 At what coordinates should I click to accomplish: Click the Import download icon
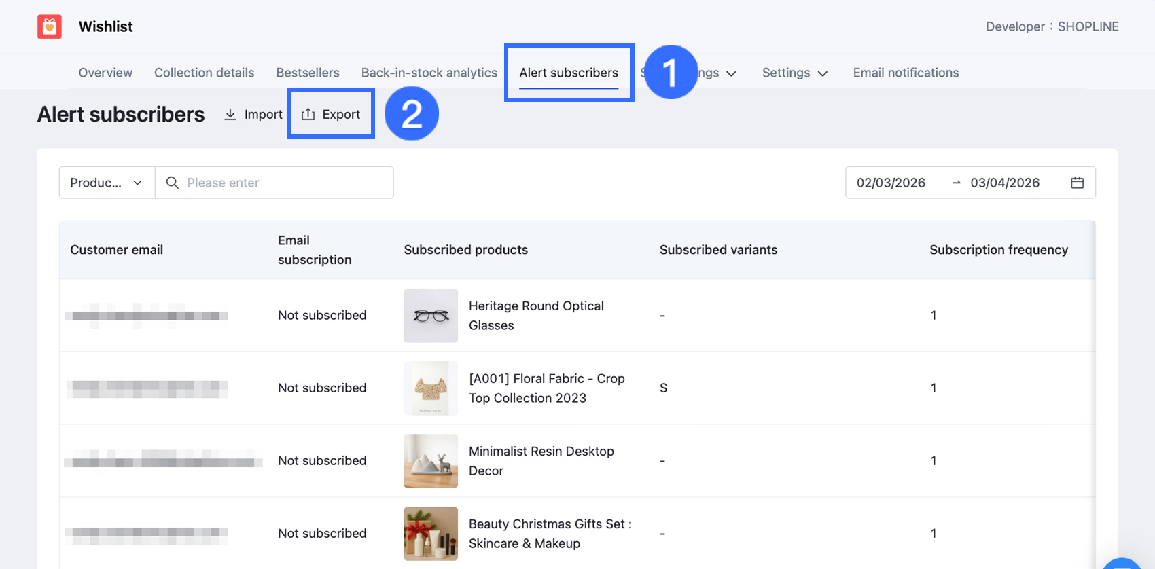coord(230,115)
